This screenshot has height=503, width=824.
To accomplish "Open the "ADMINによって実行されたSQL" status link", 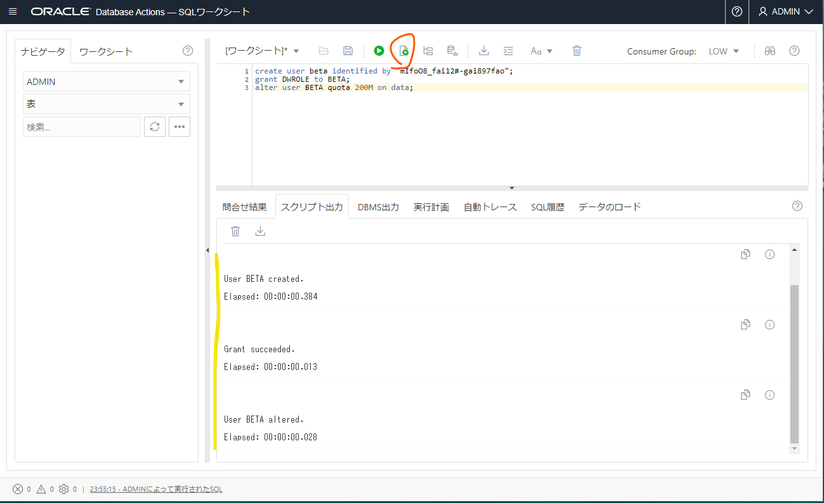I will [156, 489].
